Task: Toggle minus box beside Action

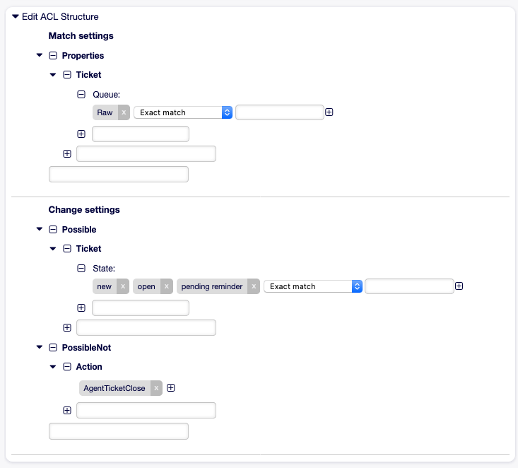Action: coord(67,367)
